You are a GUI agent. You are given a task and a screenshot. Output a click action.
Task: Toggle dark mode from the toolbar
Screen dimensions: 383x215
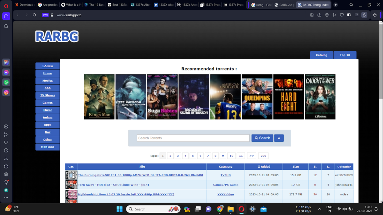pyautogui.click(x=349, y=15)
